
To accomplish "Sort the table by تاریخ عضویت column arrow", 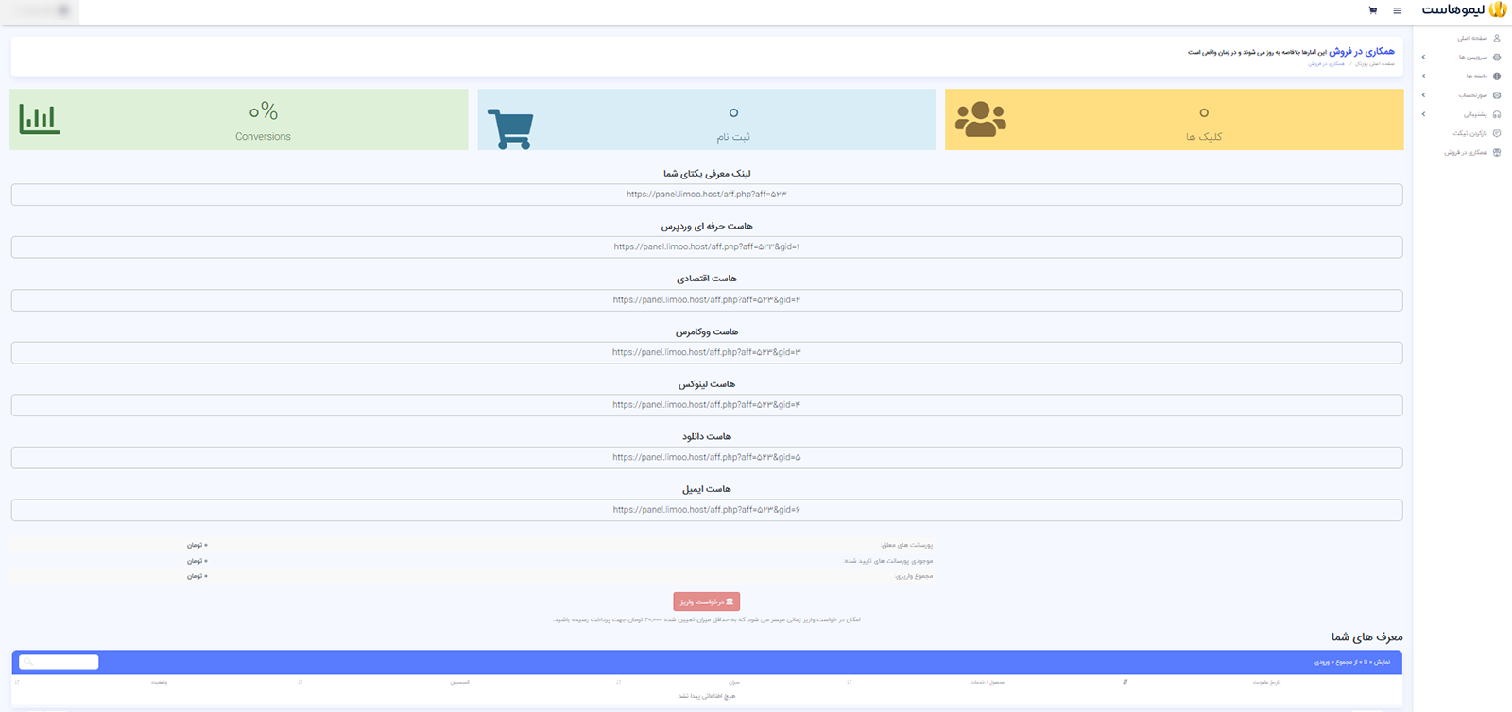I will point(1125,681).
